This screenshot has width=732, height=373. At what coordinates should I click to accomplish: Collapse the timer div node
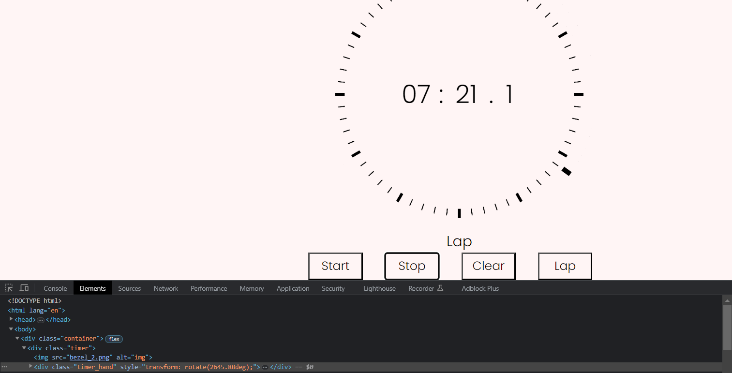point(24,348)
